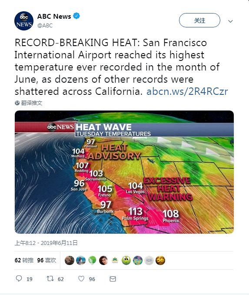The image size is (249, 295).
Task: Expand the tweet options chevron
Action: [230, 21]
